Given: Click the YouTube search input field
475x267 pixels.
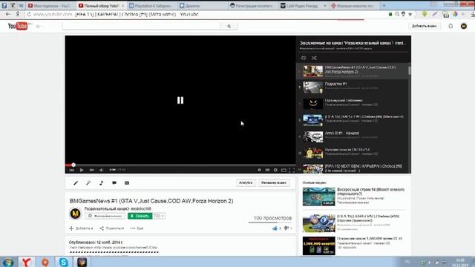Looking at the screenshot, I should click(141, 27).
